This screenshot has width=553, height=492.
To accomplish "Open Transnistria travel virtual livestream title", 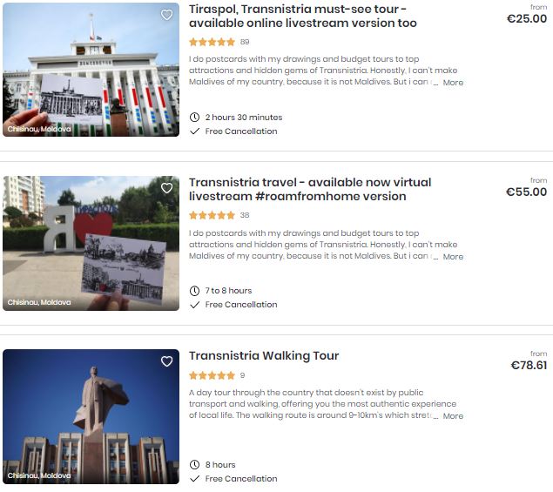I will tap(310, 189).
